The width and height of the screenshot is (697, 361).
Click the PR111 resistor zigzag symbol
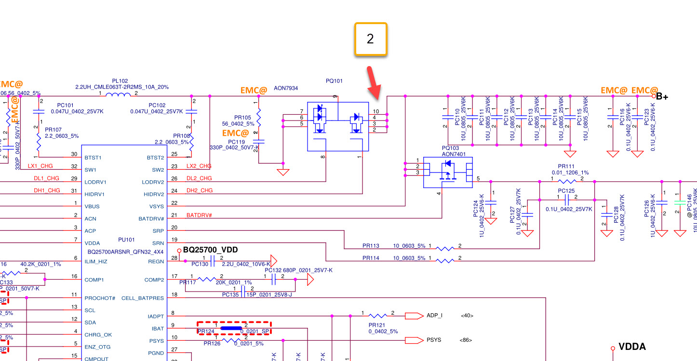tap(567, 182)
